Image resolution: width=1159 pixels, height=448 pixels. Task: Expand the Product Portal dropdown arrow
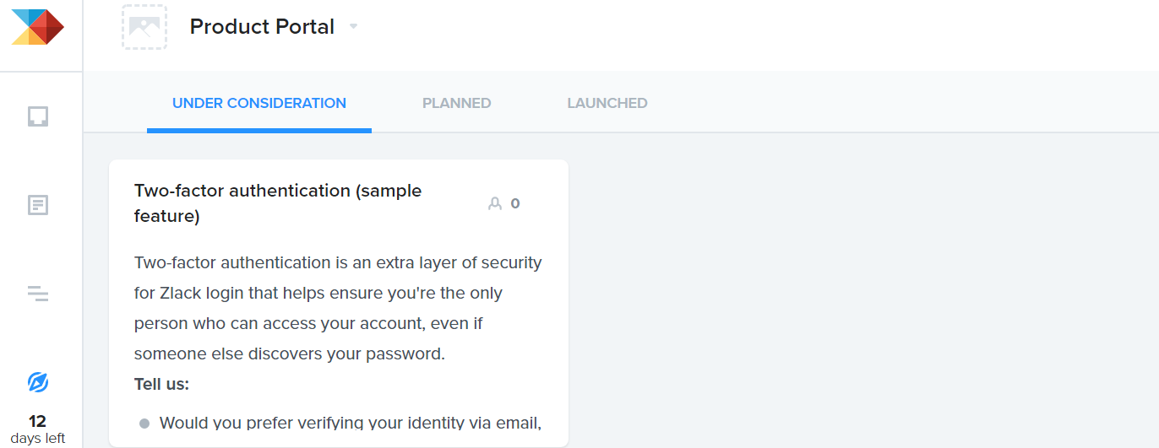[354, 27]
